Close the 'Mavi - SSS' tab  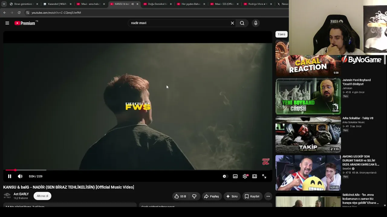pyautogui.click(x=238, y=4)
